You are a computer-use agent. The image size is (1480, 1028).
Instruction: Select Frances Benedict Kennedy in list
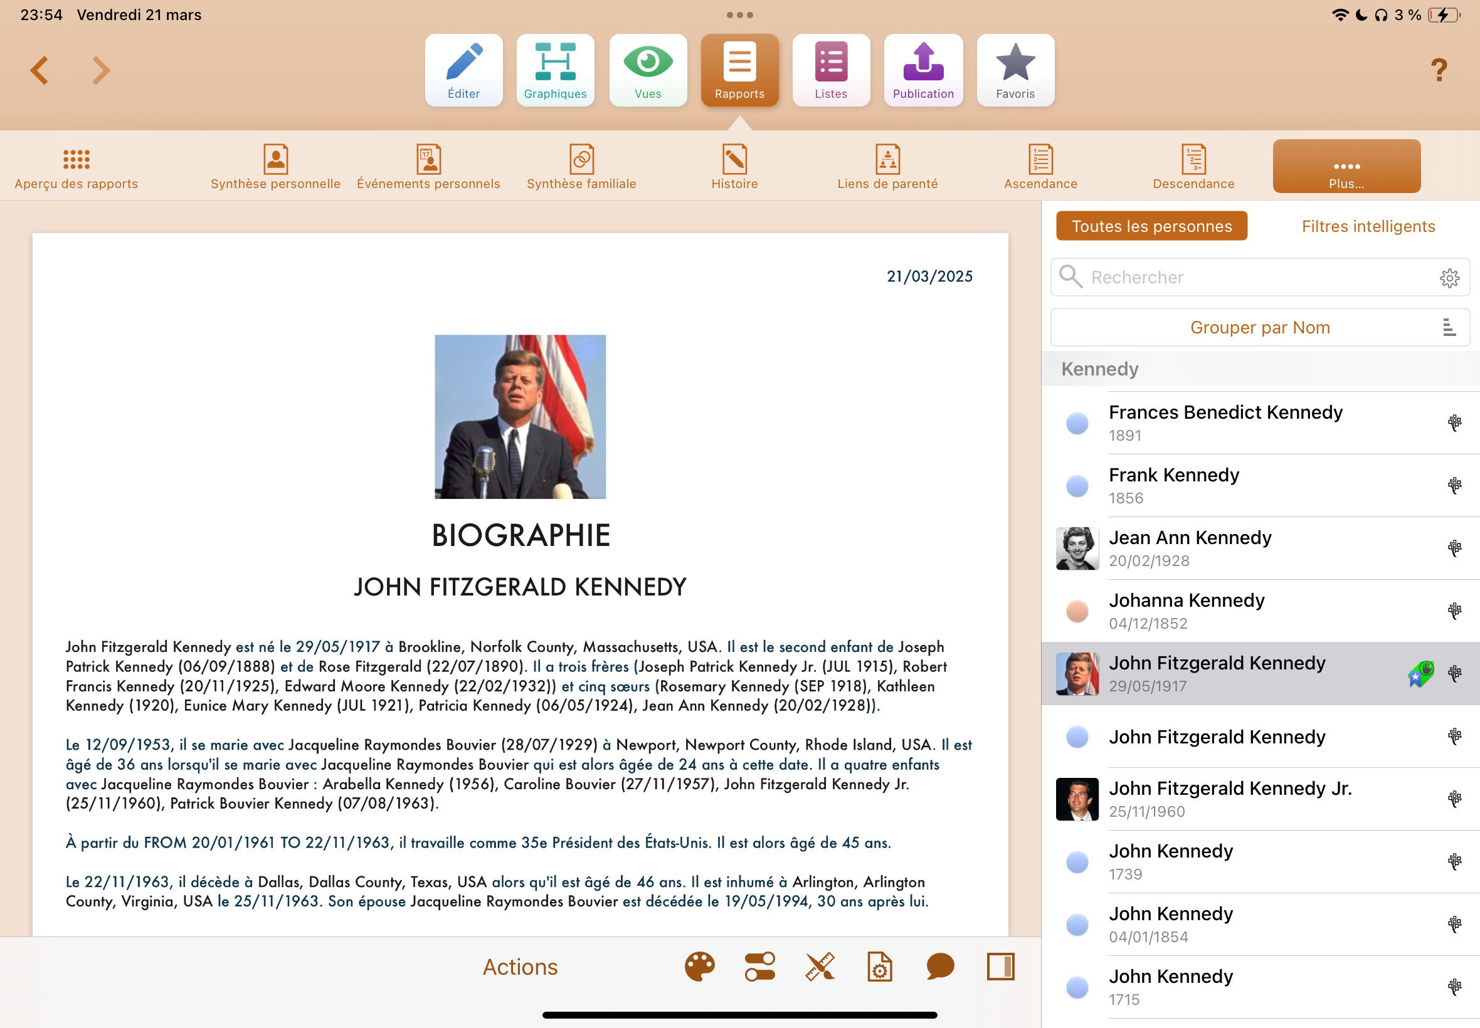[1260, 422]
